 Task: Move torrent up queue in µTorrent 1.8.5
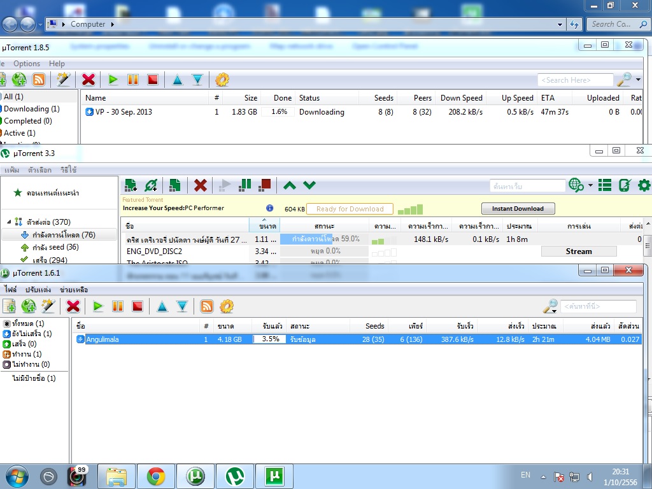tap(178, 80)
